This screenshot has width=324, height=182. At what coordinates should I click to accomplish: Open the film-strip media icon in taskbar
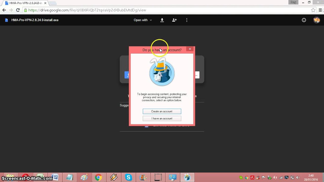(143, 177)
